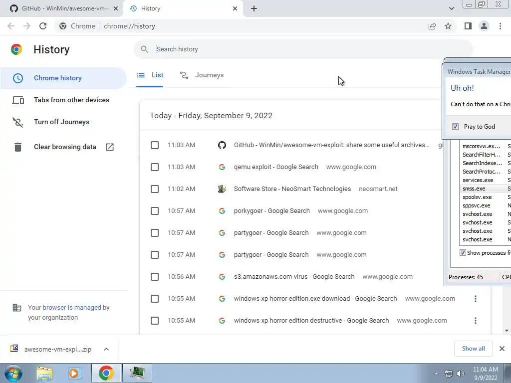Reload the history page

(x=43, y=26)
